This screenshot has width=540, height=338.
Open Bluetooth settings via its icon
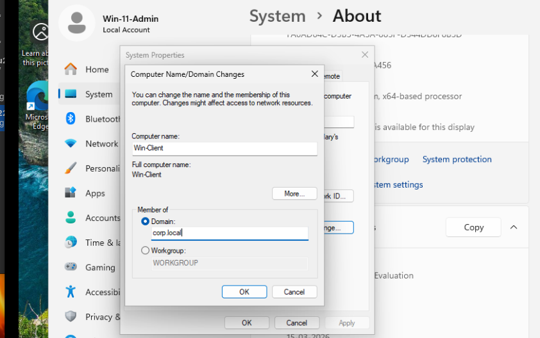[71, 118]
